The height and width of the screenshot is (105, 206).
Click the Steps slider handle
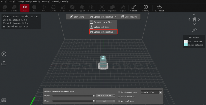94,101
